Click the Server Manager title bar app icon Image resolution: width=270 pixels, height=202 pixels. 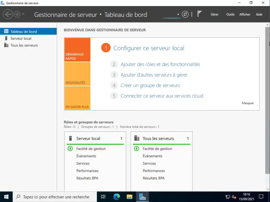pyautogui.click(x=3, y=3)
